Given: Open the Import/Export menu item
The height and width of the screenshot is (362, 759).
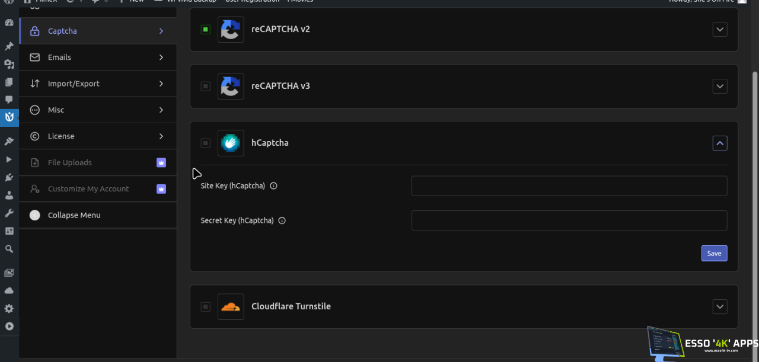Looking at the screenshot, I should [98, 84].
